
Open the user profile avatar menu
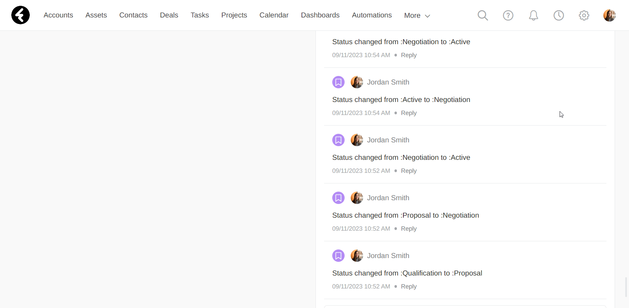coord(609,15)
